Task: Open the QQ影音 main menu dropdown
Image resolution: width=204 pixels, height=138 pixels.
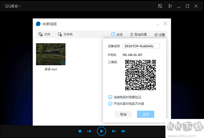Action: pyautogui.click(x=13, y=6)
